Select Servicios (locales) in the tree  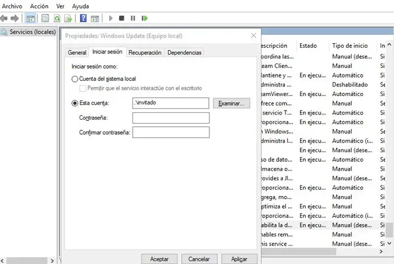33,32
